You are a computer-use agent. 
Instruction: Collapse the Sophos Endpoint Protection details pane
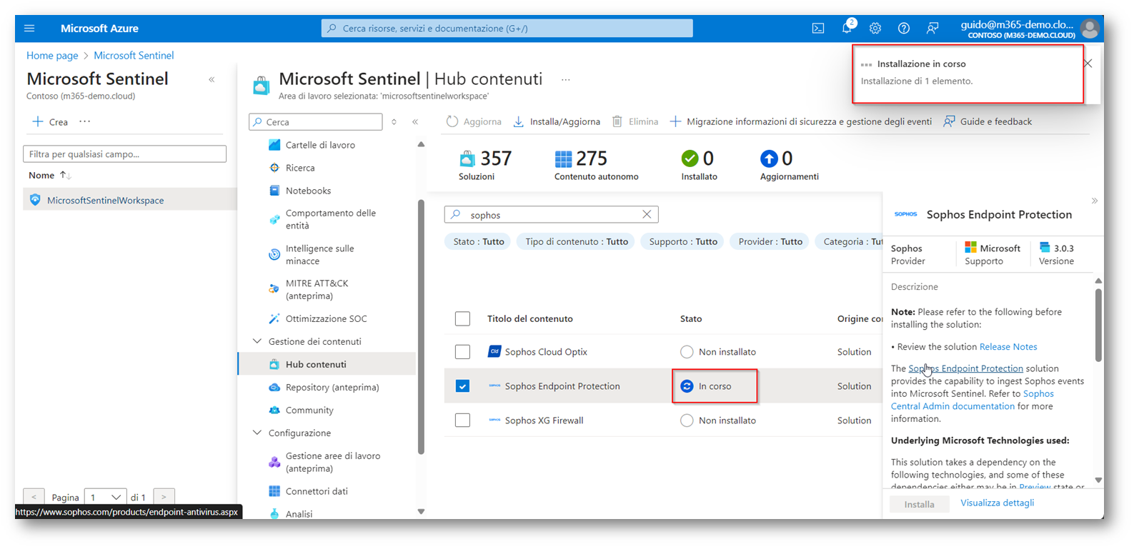point(1095,201)
